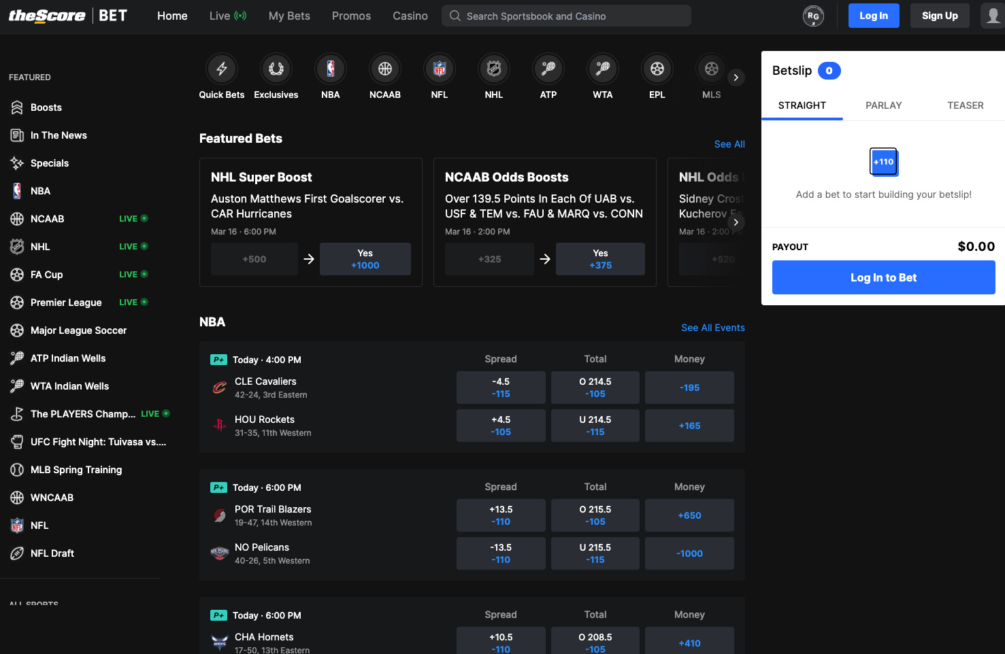Image resolution: width=1005 pixels, height=654 pixels.
Task: Pick Over 214.5 total for Cavaliers game
Action: pos(595,388)
